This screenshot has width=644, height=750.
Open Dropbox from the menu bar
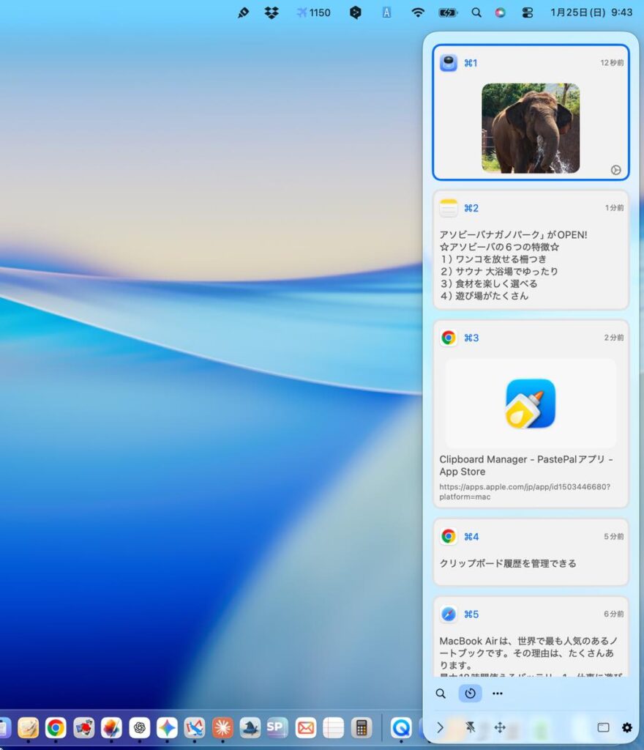(x=272, y=12)
